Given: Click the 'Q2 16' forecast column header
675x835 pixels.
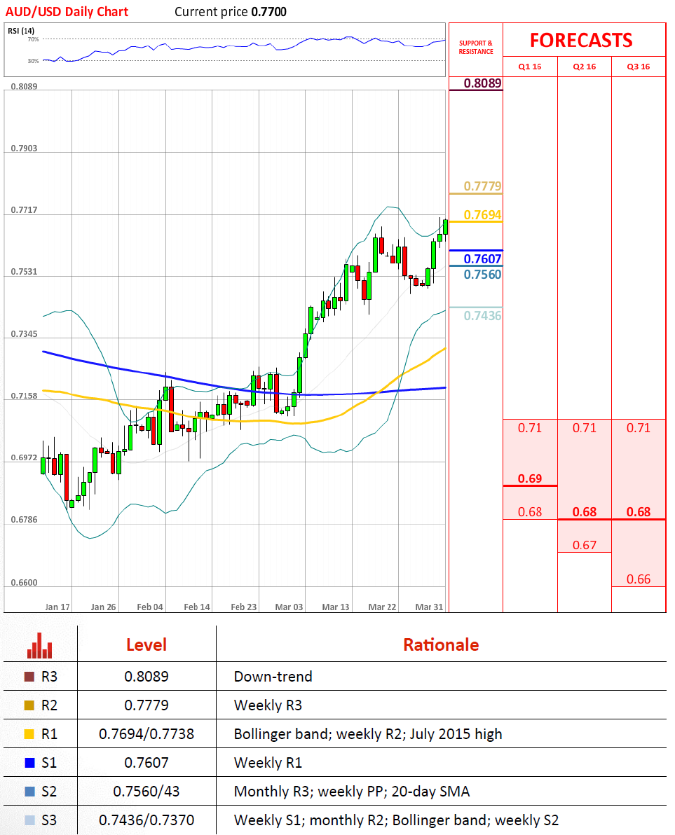Looking at the screenshot, I should pos(585,67).
